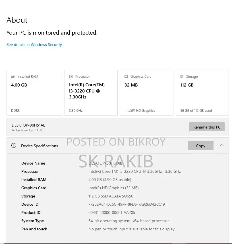Click the Graphics Card icon
This screenshot has height=244, width=232.
126,77
